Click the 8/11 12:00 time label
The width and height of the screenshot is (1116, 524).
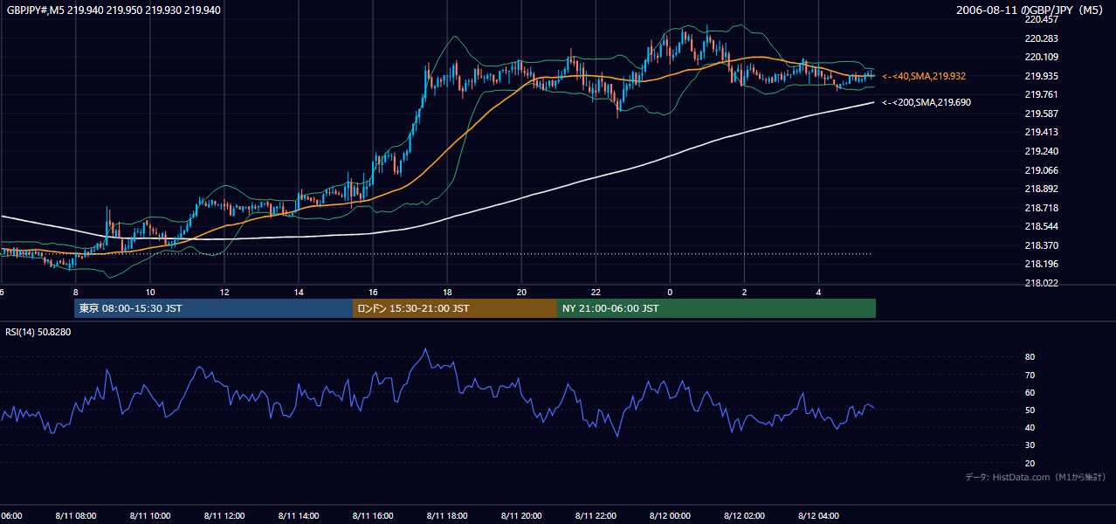224,516
